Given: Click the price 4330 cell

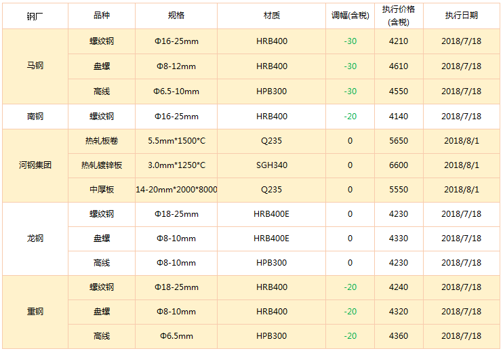Looking at the screenshot, I should [399, 239].
